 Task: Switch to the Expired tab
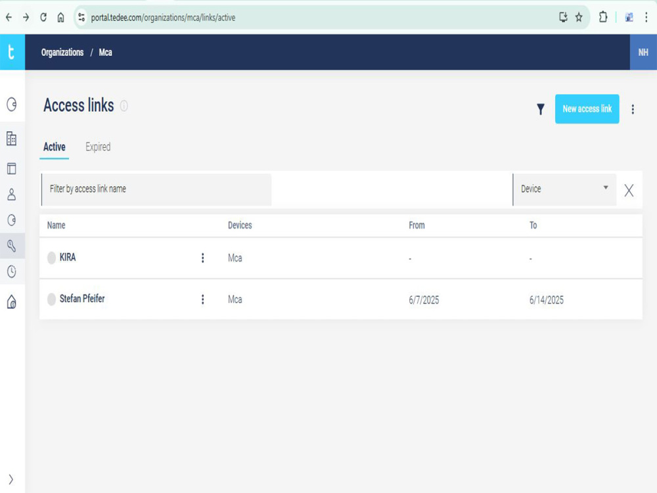point(98,147)
